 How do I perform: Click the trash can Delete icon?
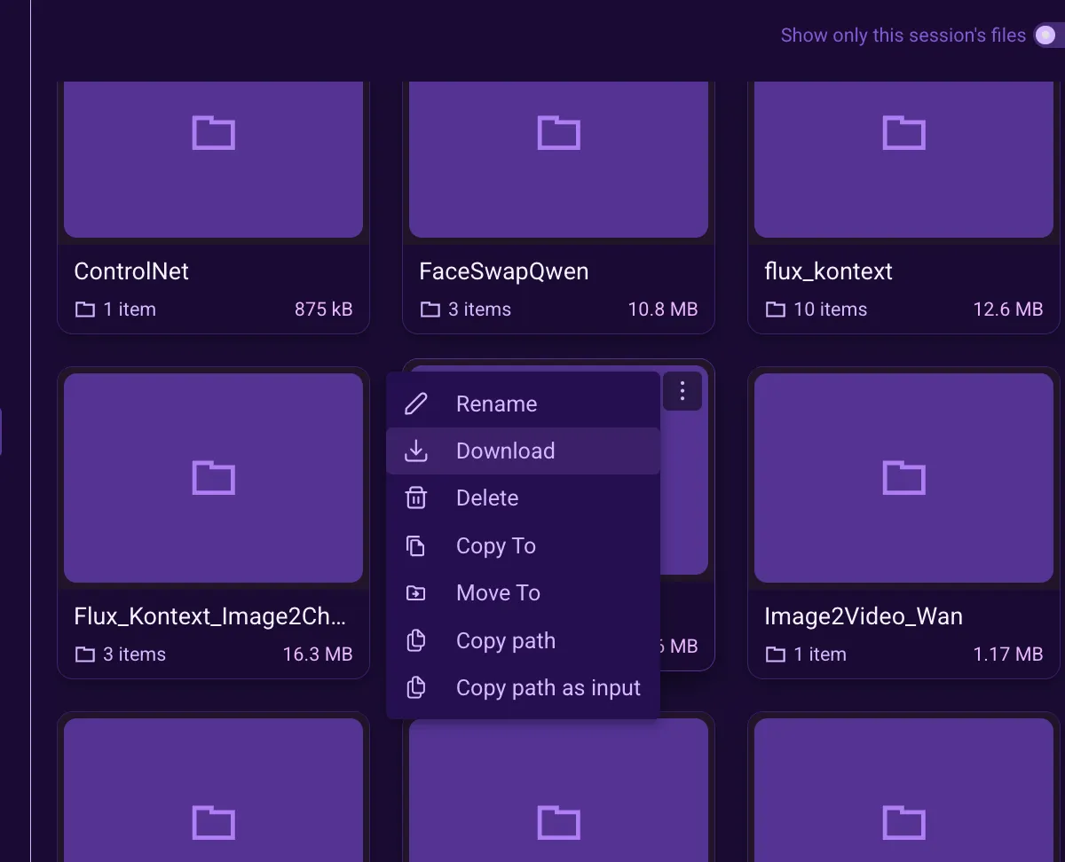pos(415,498)
